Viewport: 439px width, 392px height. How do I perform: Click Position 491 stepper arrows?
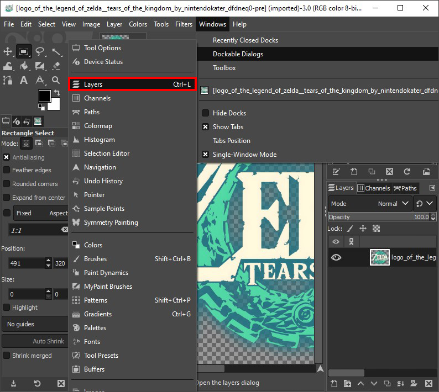pyautogui.click(x=49, y=263)
